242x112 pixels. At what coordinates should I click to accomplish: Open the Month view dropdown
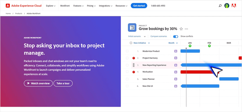click(x=173, y=43)
